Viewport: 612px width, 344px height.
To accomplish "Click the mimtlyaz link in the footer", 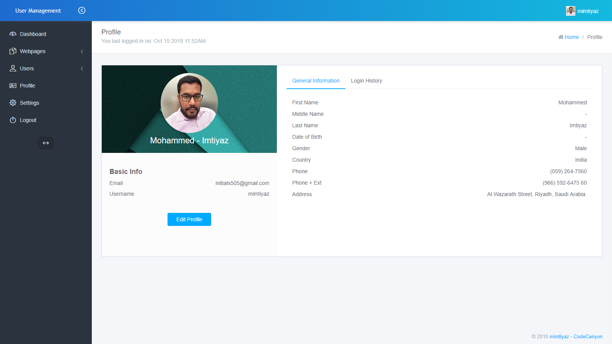I will (559, 337).
